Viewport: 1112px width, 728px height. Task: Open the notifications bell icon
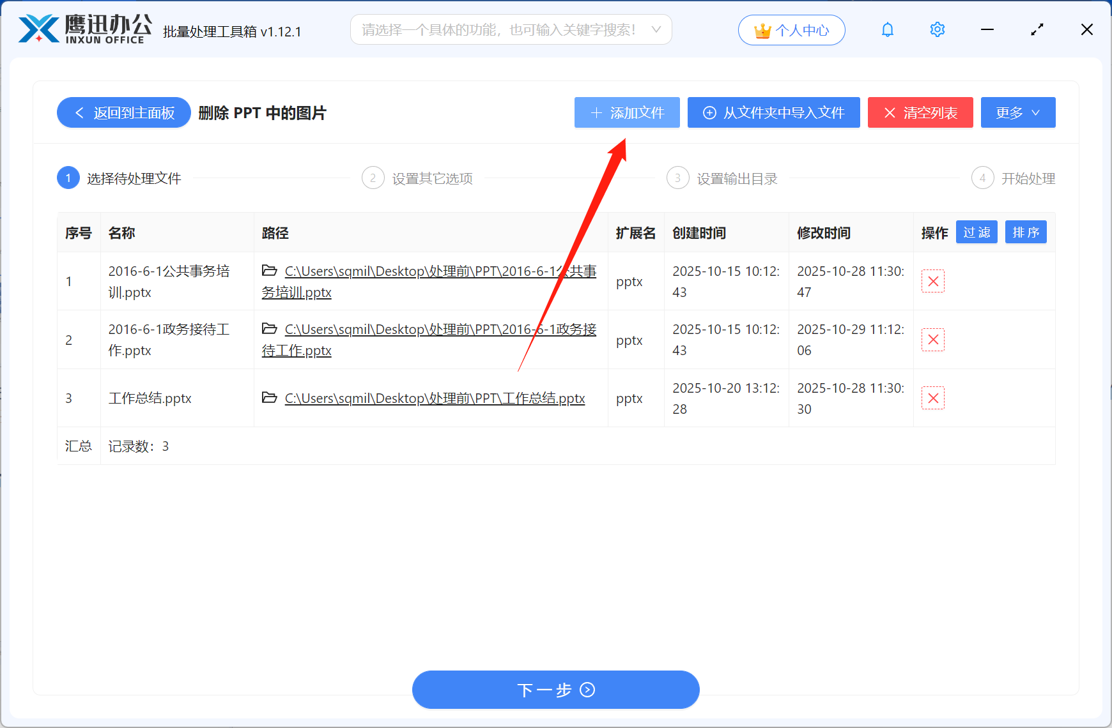pyautogui.click(x=887, y=29)
